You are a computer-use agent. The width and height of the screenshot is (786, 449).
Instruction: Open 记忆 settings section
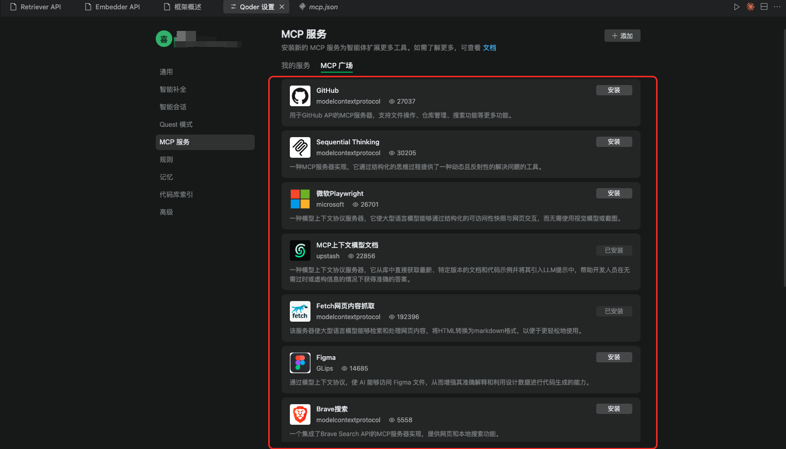[205, 177]
